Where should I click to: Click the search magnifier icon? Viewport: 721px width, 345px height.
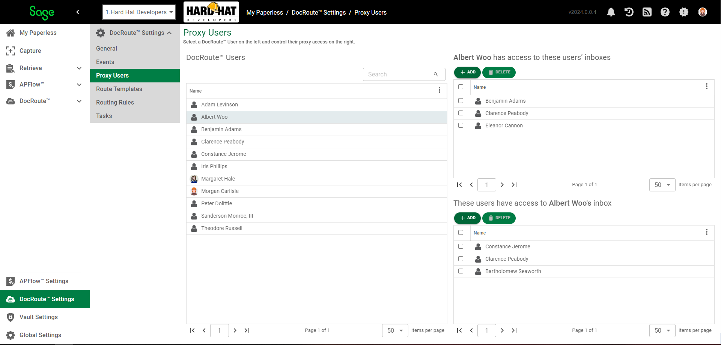(436, 74)
